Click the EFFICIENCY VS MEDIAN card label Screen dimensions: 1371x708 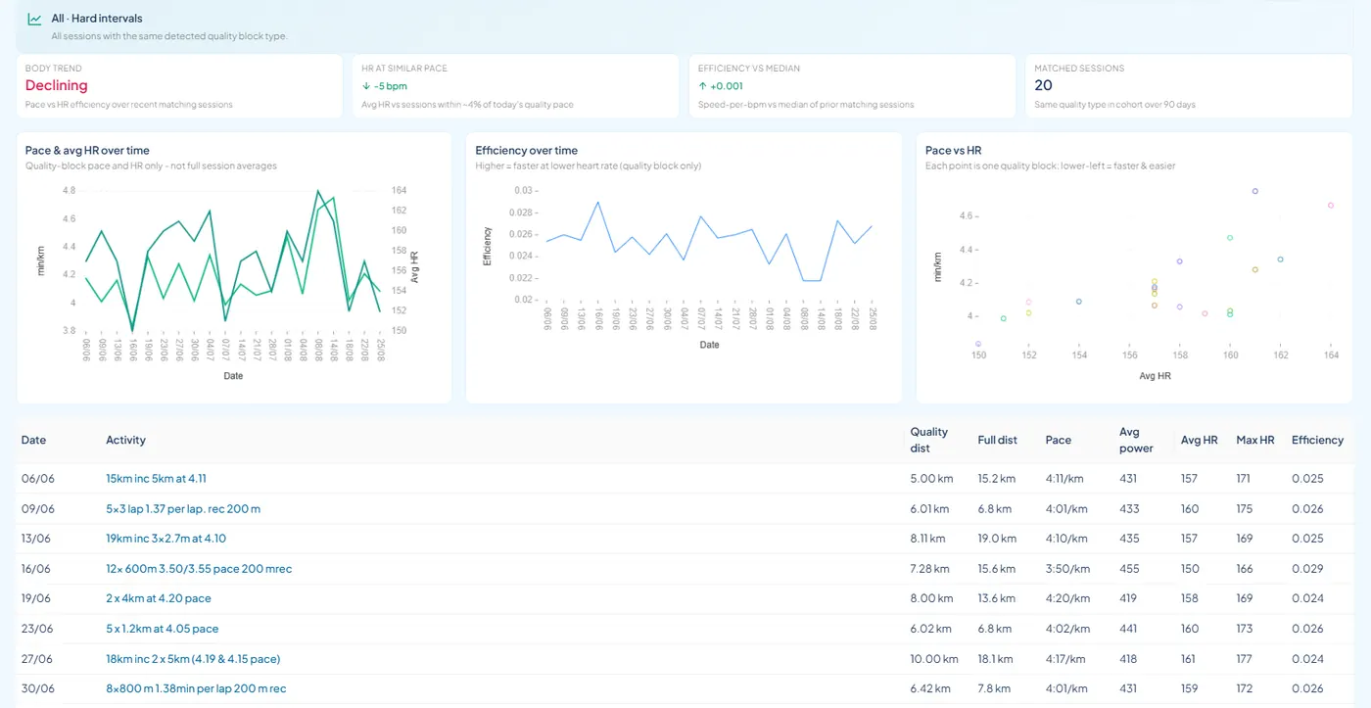[x=749, y=69]
